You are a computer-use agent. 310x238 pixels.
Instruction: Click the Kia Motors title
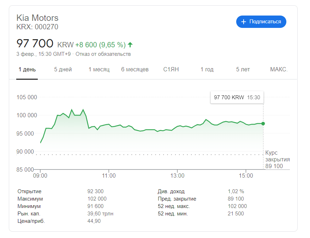(x=37, y=18)
